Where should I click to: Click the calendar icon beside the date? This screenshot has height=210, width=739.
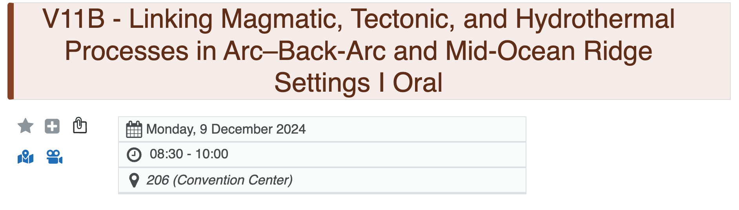point(134,130)
